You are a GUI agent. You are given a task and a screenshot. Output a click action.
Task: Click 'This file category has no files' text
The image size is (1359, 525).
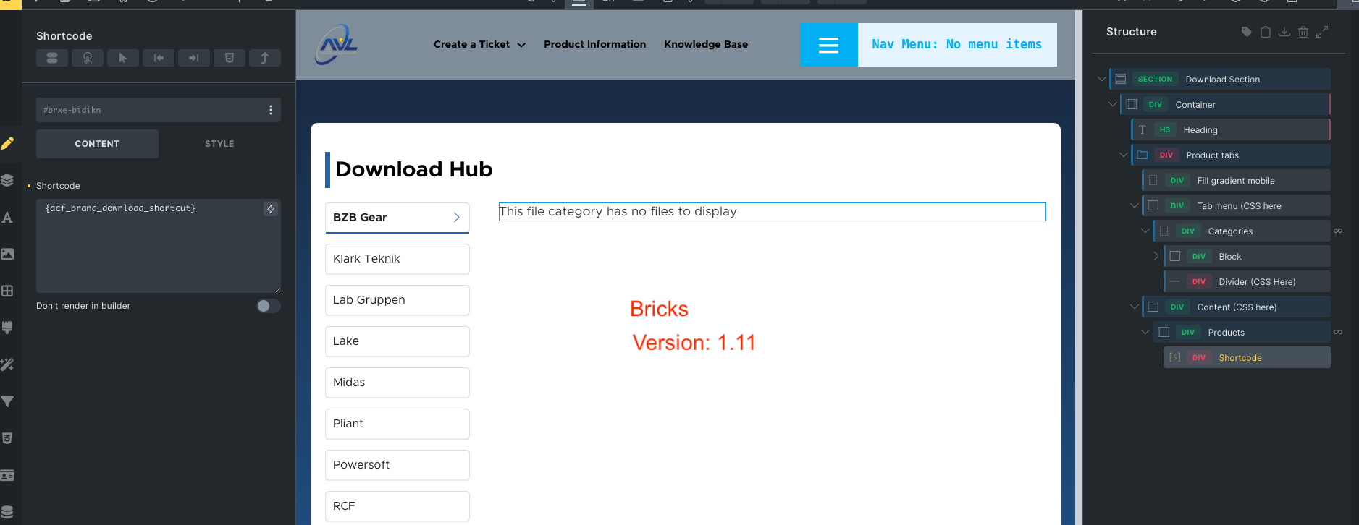(618, 212)
